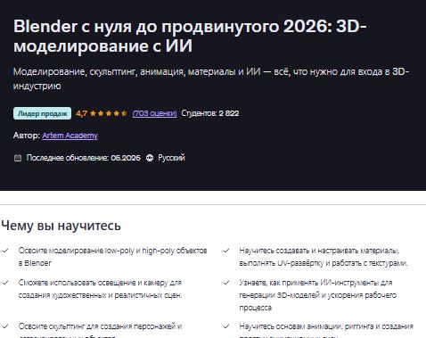426x338 pixels.
Task: Click the subtitle starting with Моделирование, скульптинг
Action: [x=211, y=78]
